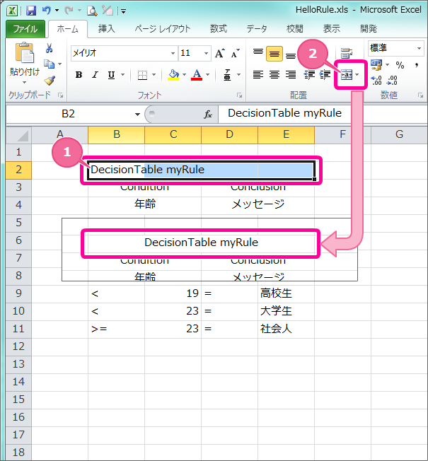Select column G header
Screen dimensions: 428x461
[x=399, y=135]
